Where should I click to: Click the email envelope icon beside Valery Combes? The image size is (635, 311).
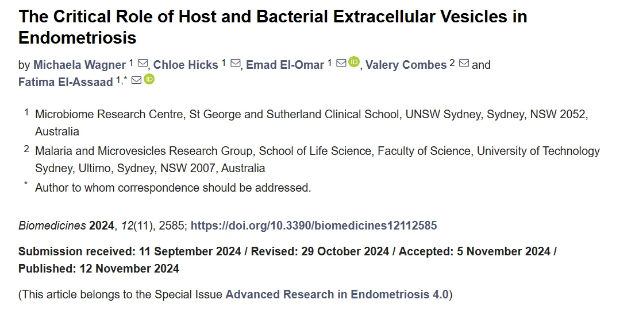point(464,64)
